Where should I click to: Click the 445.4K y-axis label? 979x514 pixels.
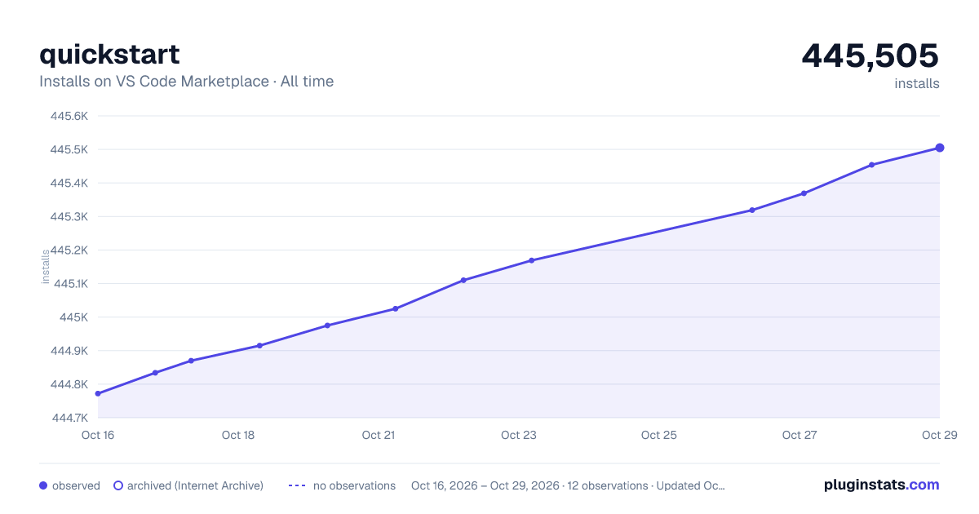(69, 183)
